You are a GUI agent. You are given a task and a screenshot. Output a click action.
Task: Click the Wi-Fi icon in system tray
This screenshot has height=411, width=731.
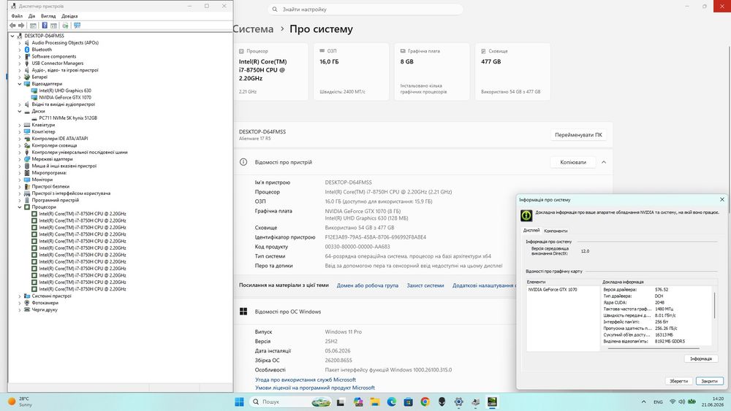pyautogui.click(x=673, y=402)
